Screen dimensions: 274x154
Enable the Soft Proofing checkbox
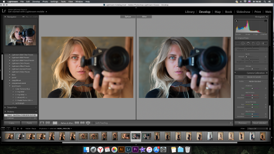94,123
